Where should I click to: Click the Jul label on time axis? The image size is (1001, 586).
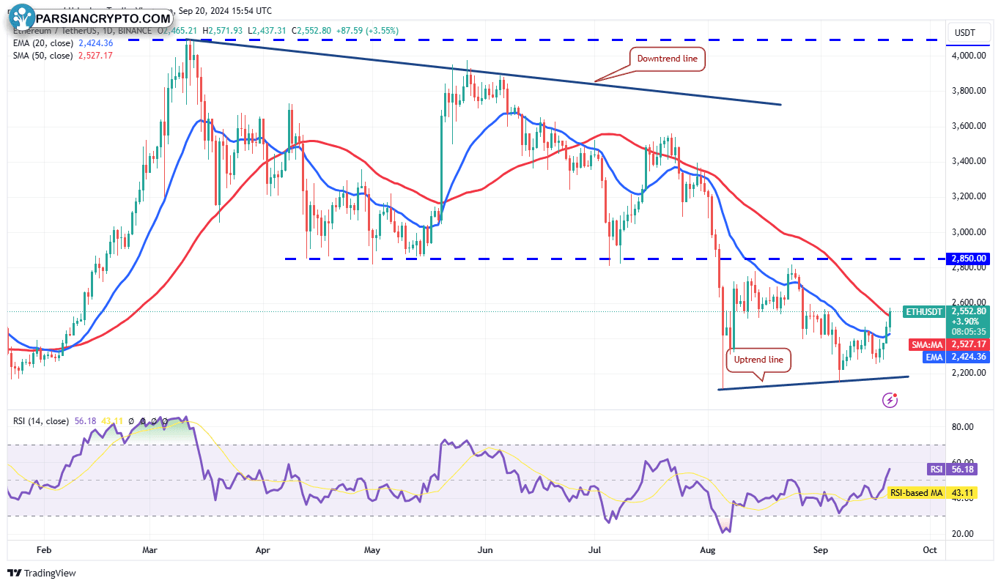coord(595,549)
